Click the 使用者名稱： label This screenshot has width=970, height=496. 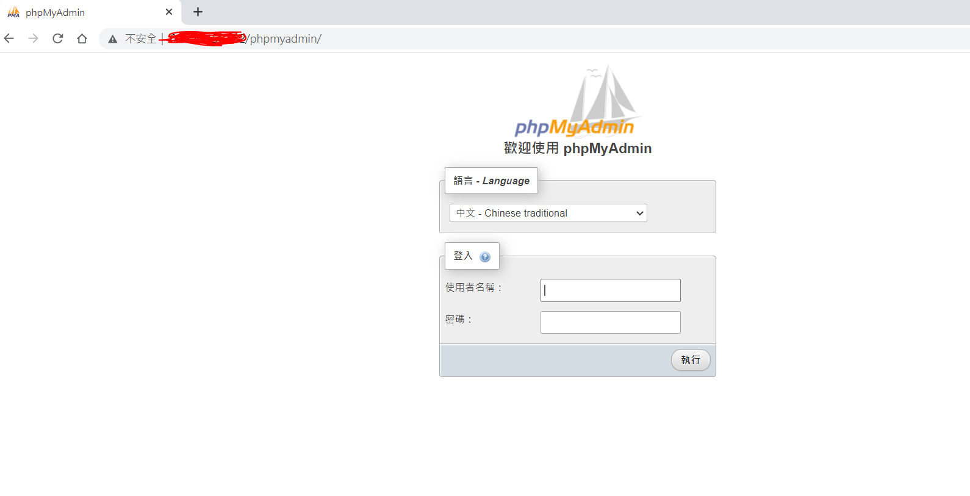pos(474,287)
